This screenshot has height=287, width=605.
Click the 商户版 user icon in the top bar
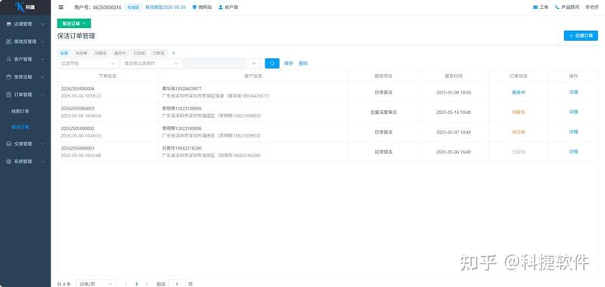tap(221, 8)
